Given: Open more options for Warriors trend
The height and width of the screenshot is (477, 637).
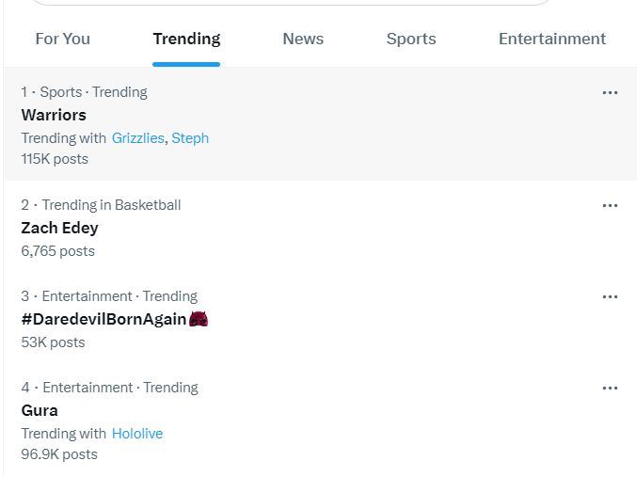Looking at the screenshot, I should (x=610, y=93).
